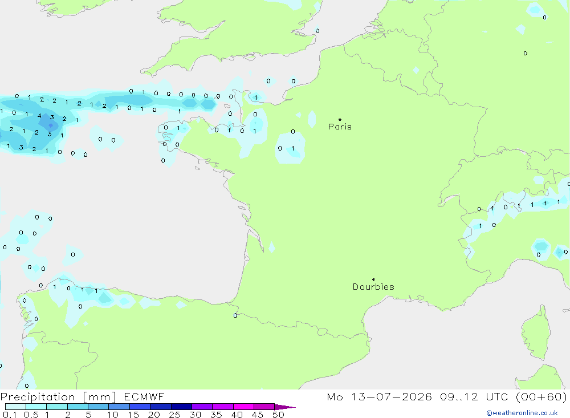
Task: Click the legend value 50
Action: coord(279,415)
